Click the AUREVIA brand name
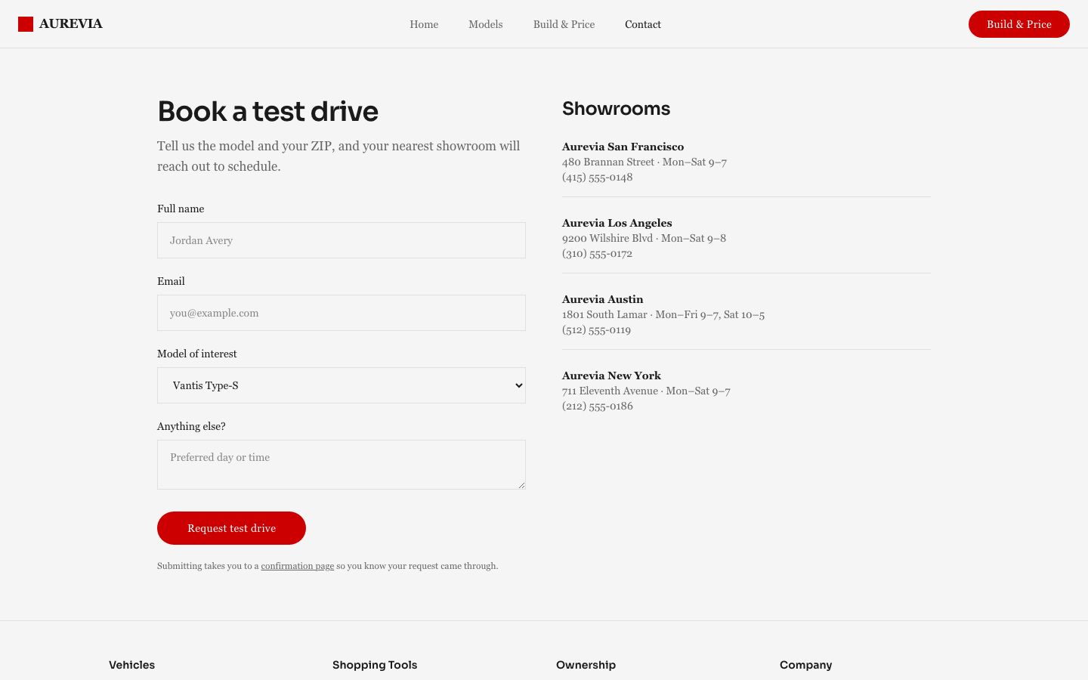The height and width of the screenshot is (680, 1088). point(70,24)
